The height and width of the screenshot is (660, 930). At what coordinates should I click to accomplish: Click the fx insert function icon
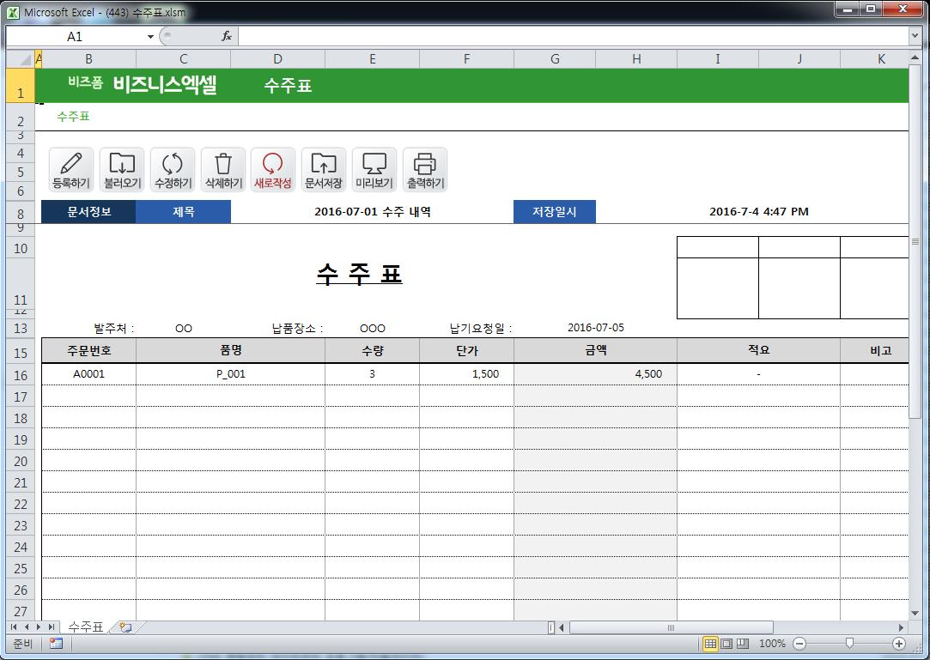[x=227, y=36]
